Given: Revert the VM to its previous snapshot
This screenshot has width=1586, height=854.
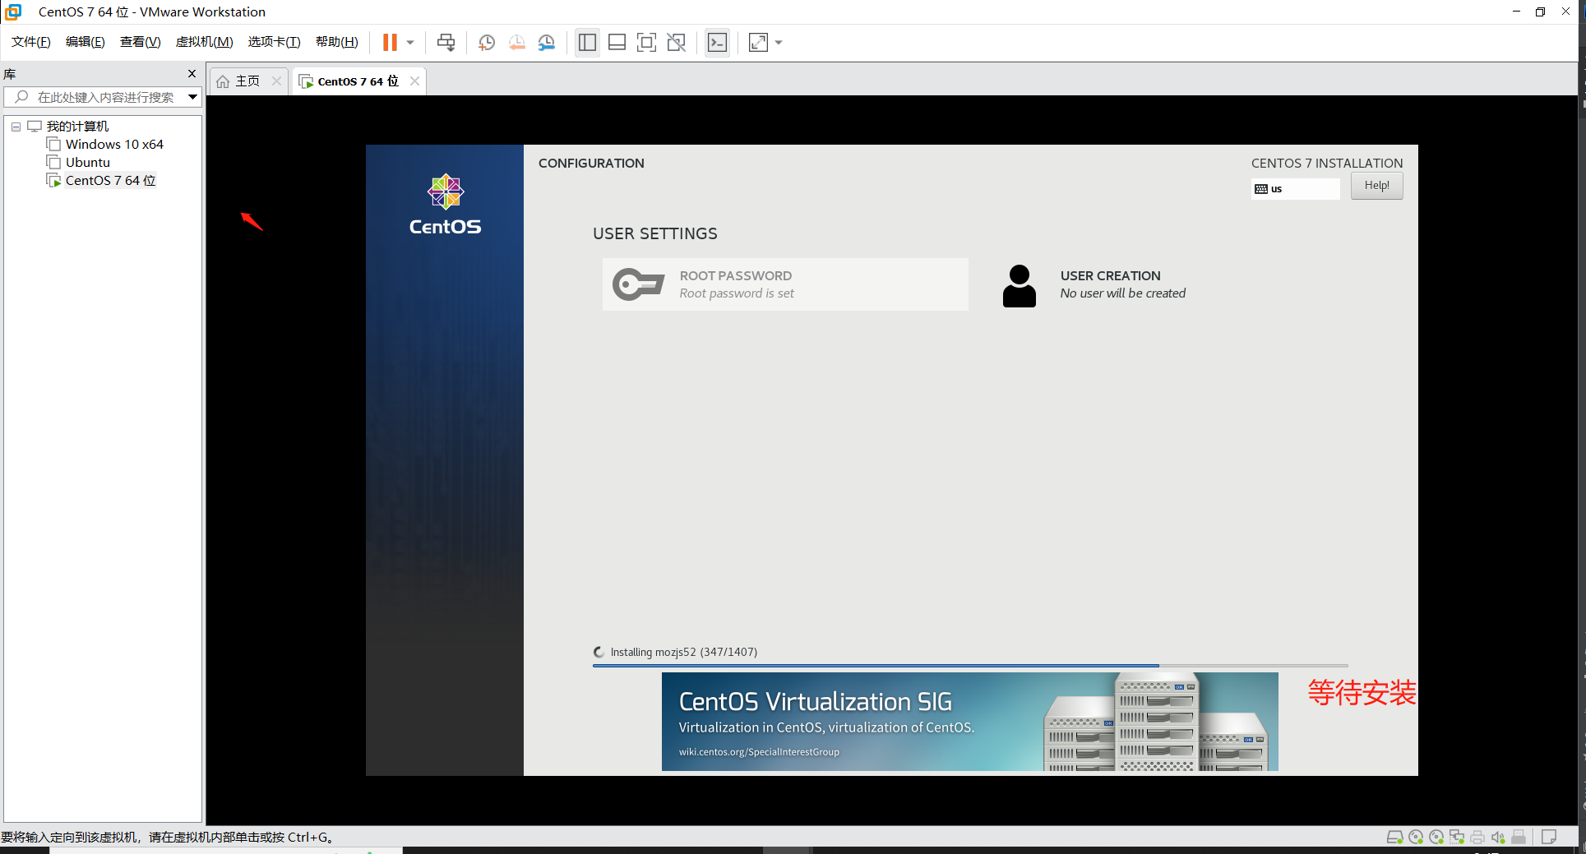Looking at the screenshot, I should 517,43.
